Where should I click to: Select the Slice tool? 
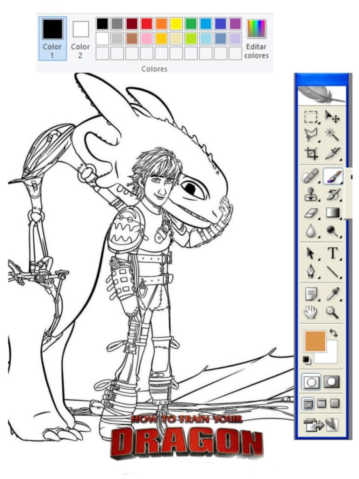(x=332, y=153)
